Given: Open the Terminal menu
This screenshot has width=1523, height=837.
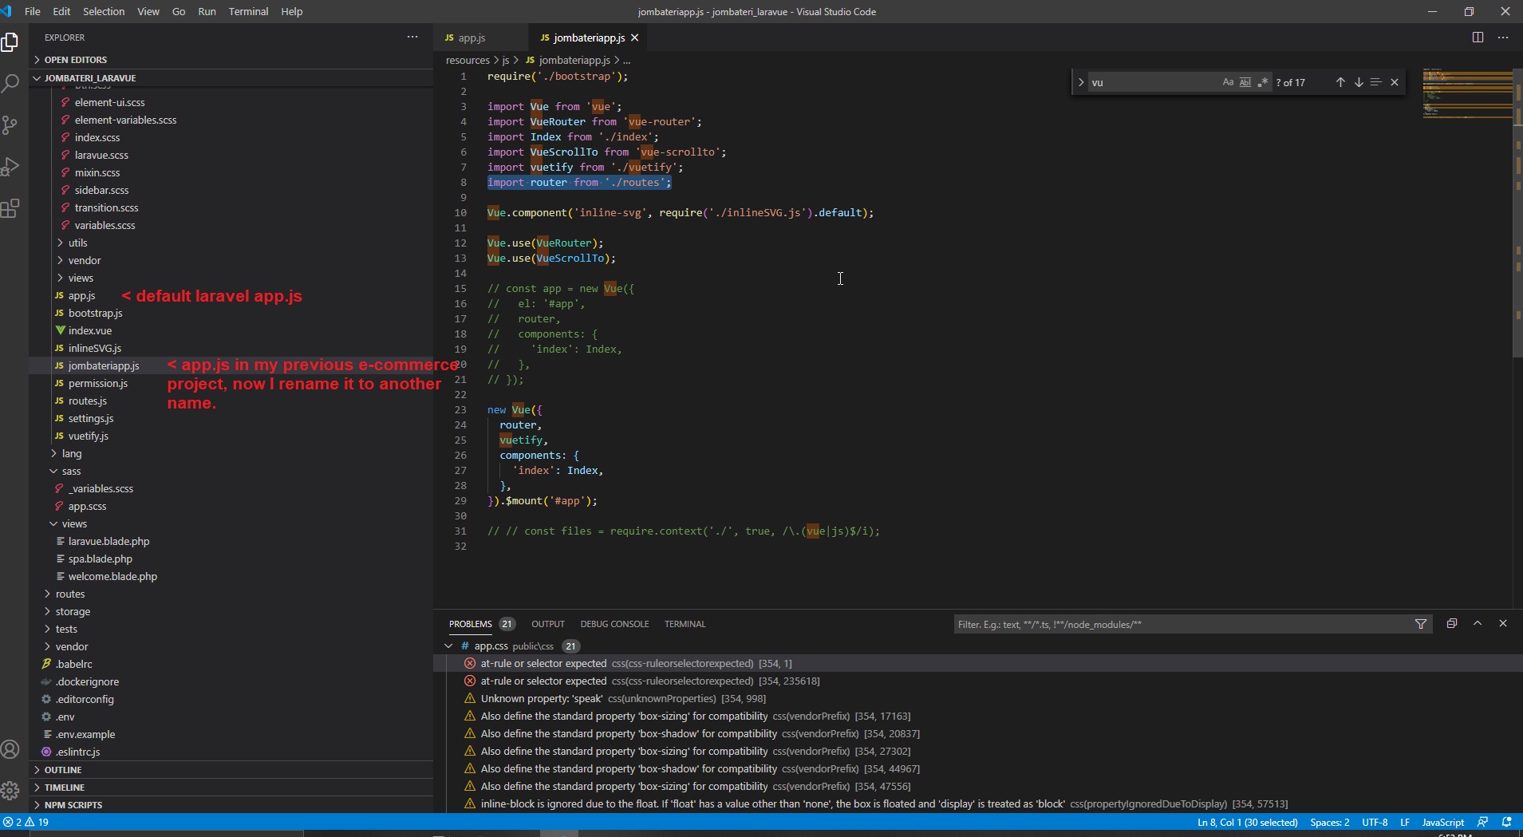Looking at the screenshot, I should tap(248, 11).
